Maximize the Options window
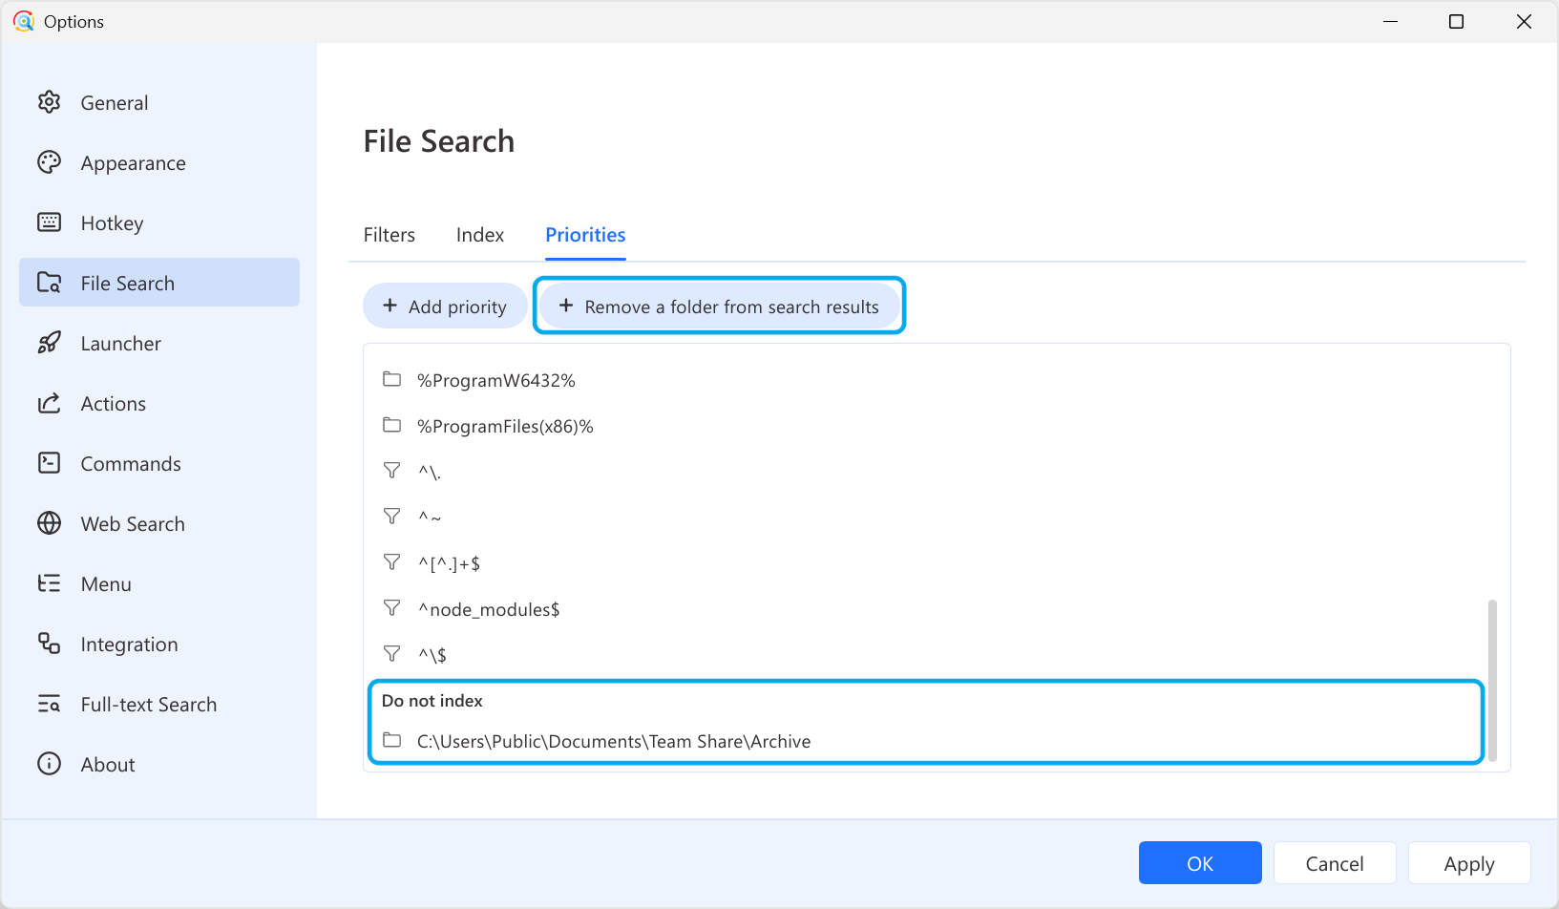Image resolution: width=1559 pixels, height=909 pixels. [x=1457, y=21]
